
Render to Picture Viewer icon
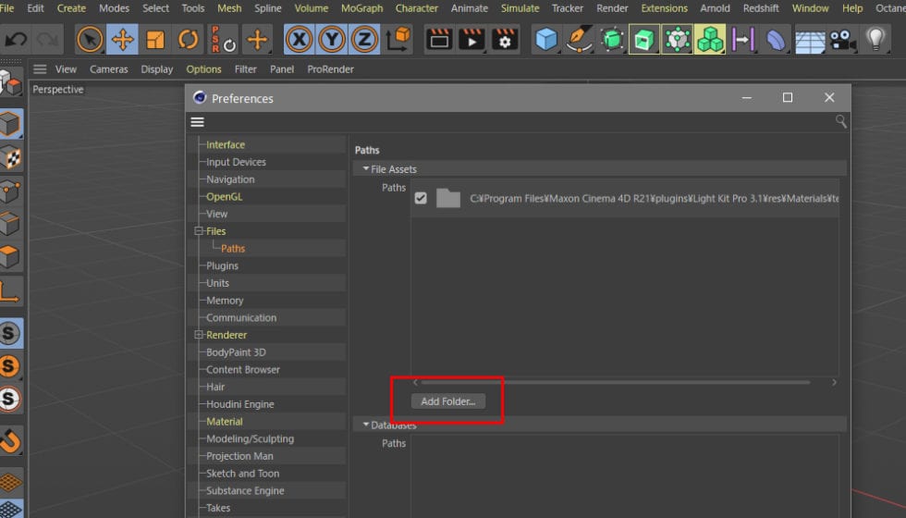point(472,40)
